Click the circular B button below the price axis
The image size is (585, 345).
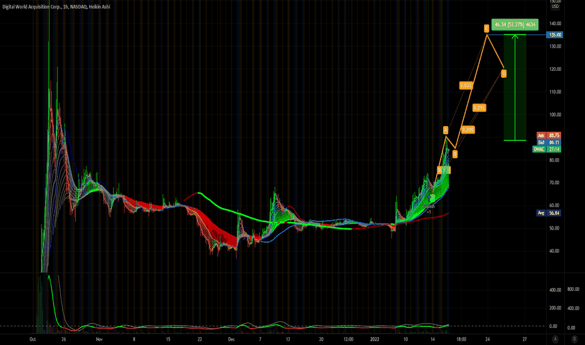pyautogui.click(x=574, y=339)
